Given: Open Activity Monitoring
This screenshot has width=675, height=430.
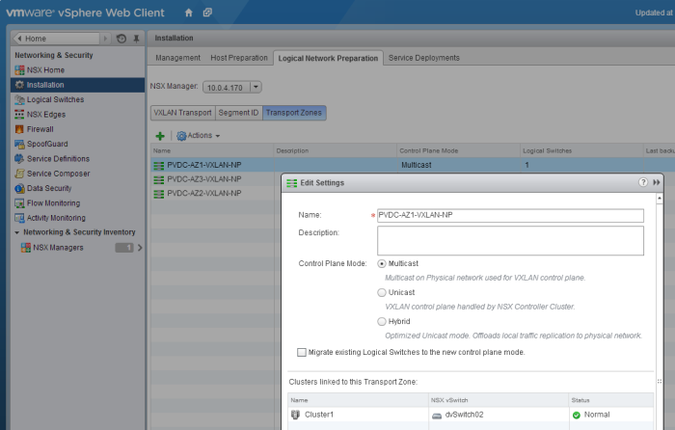Looking at the screenshot, I should 56,218.
